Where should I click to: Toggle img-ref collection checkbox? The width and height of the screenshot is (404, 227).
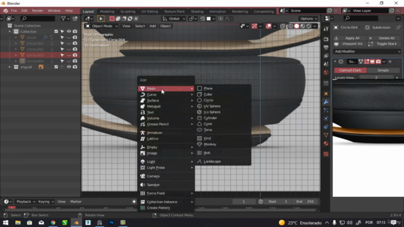56,67
